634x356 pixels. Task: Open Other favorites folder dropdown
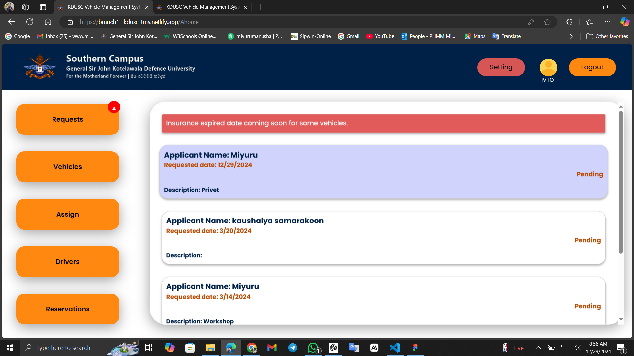607,36
